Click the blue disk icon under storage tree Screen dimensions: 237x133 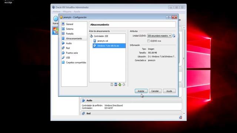tap(116, 85)
